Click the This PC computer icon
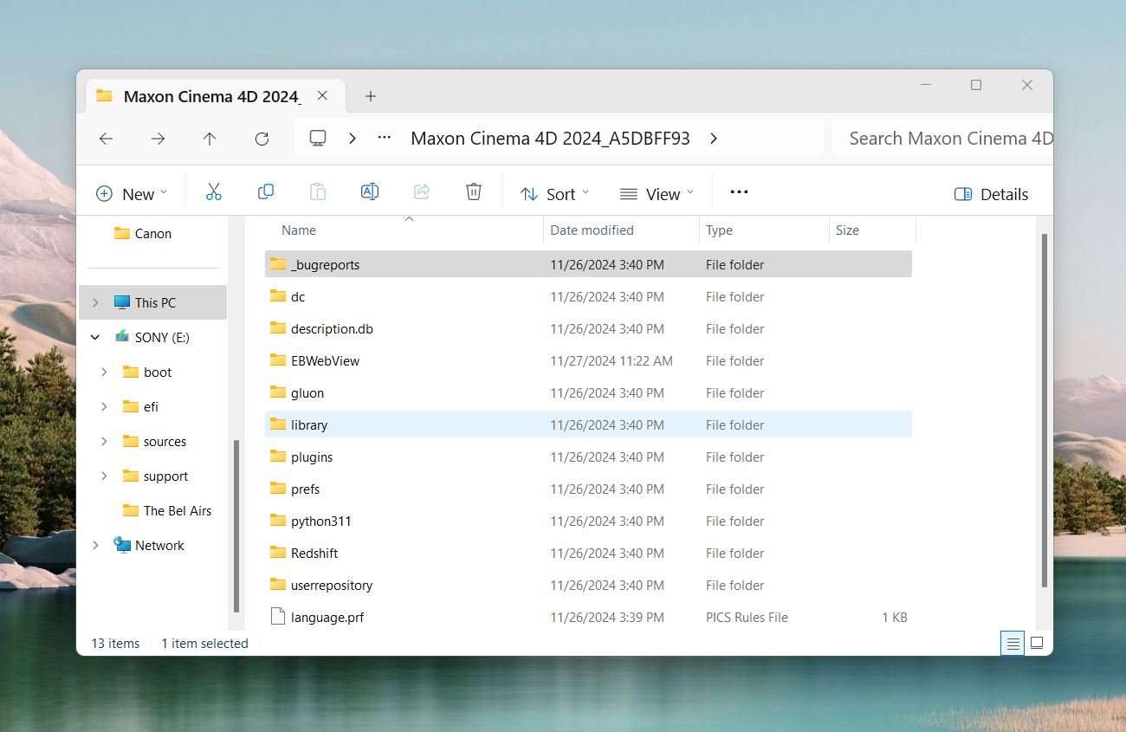This screenshot has height=732, width=1126. (122, 302)
